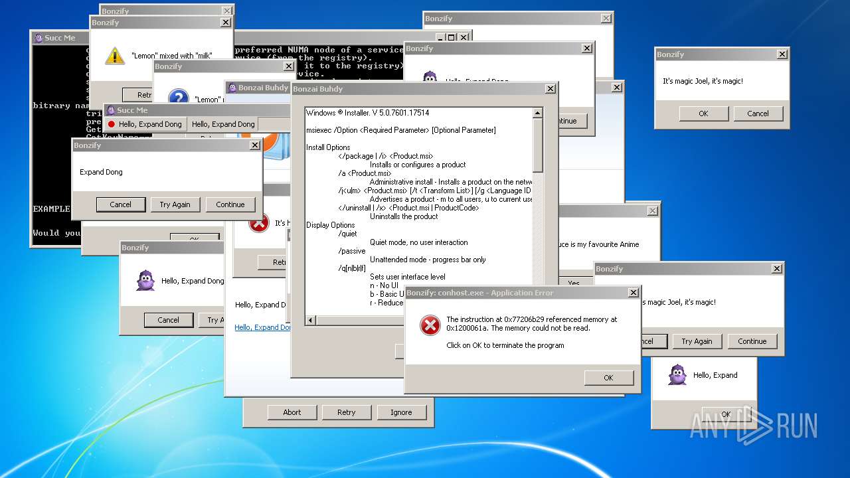Click the Bonzai Buhdy title bar gorilla icon
Image resolution: width=850 pixels, height=478 pixels.
[232, 88]
